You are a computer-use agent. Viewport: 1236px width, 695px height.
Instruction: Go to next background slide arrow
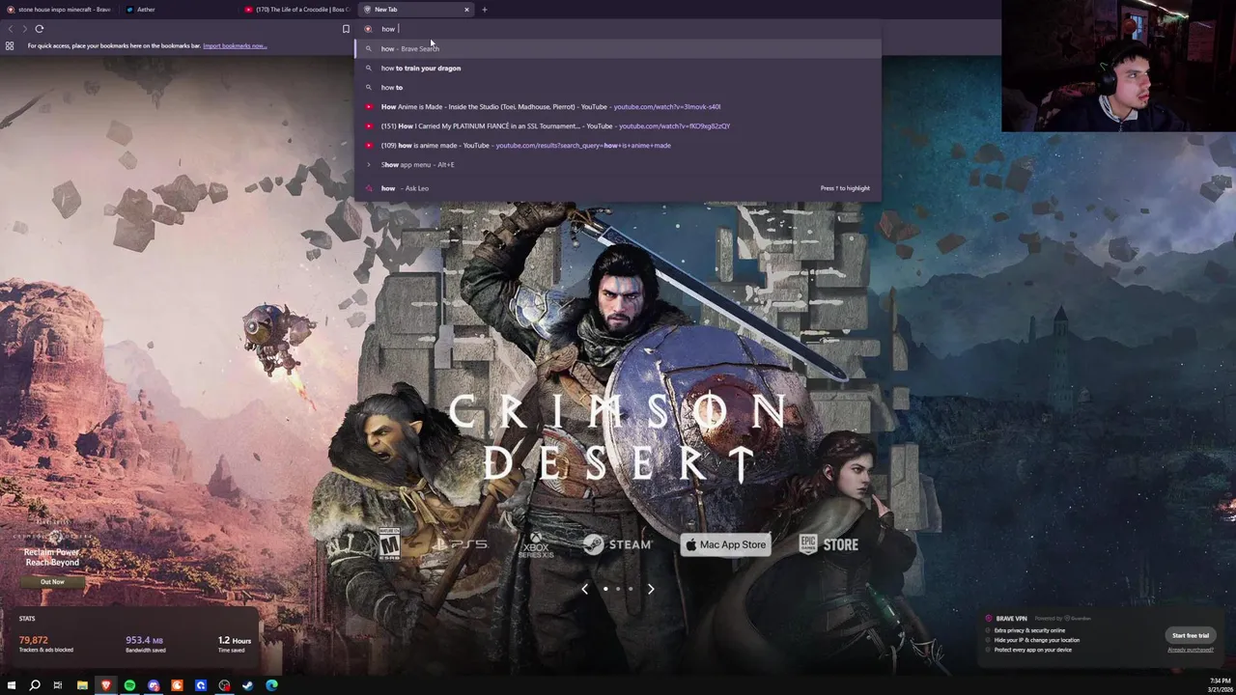(651, 589)
